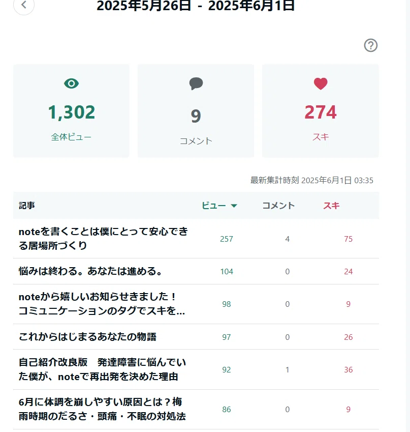Open article noteを書くことは僕にとって安心できる居場所づくり

pyautogui.click(x=103, y=239)
